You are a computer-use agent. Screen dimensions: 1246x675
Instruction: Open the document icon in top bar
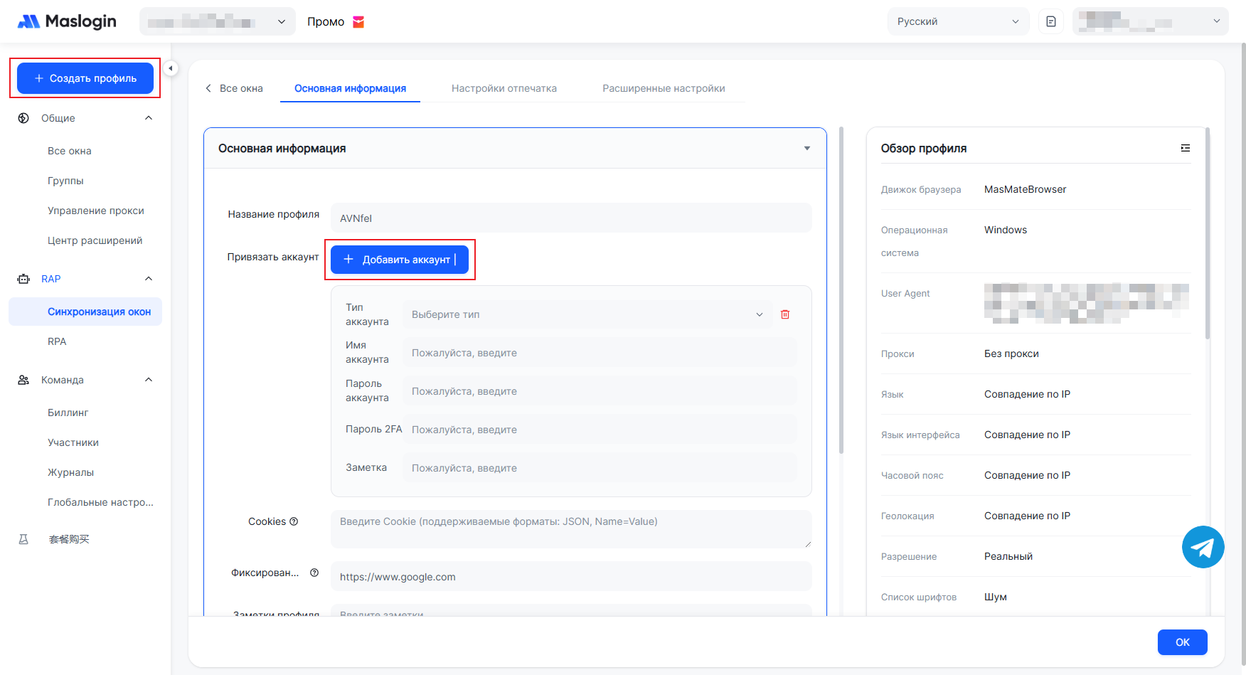[1051, 21]
